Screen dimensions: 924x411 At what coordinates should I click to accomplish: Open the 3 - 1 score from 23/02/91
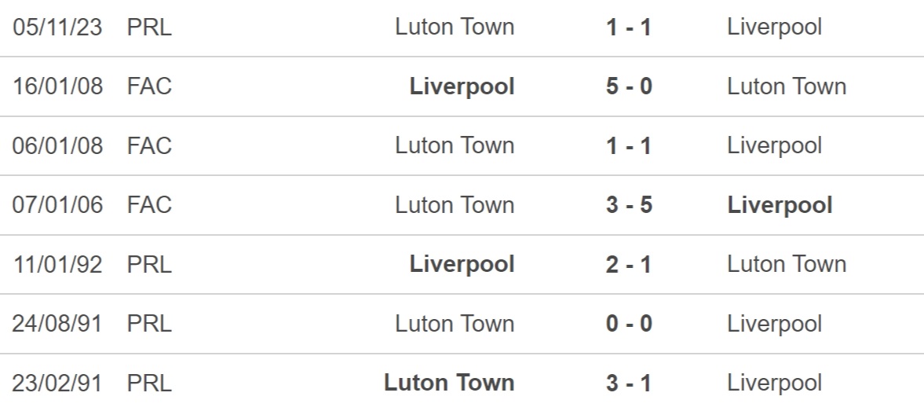click(x=629, y=383)
